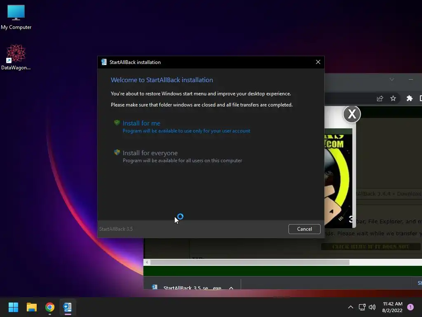Click the StartAllBack installer title bar icon
The width and height of the screenshot is (422, 317).
[x=104, y=62]
